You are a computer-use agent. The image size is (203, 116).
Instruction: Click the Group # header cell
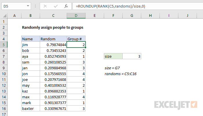pyautogui.click(x=76, y=39)
